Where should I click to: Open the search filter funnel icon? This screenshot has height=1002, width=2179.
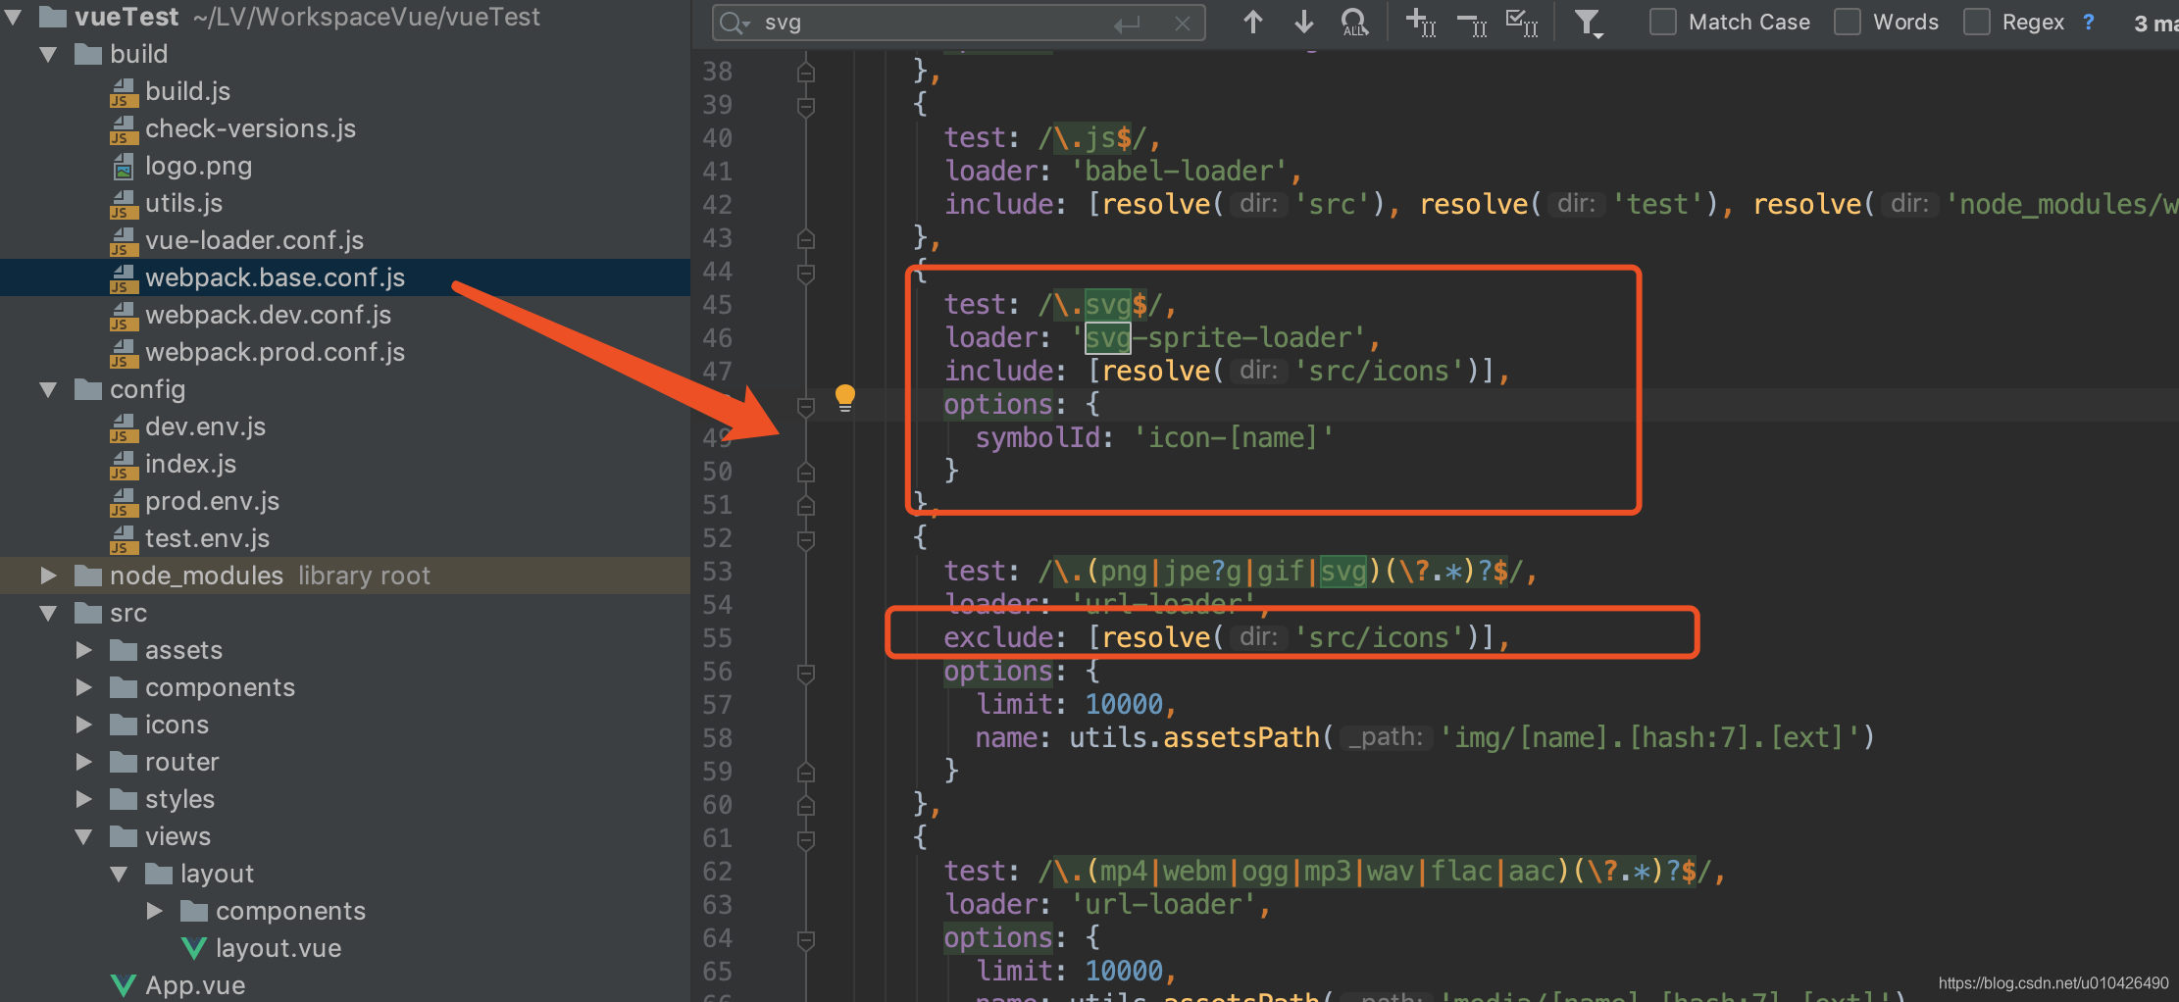(x=1589, y=22)
